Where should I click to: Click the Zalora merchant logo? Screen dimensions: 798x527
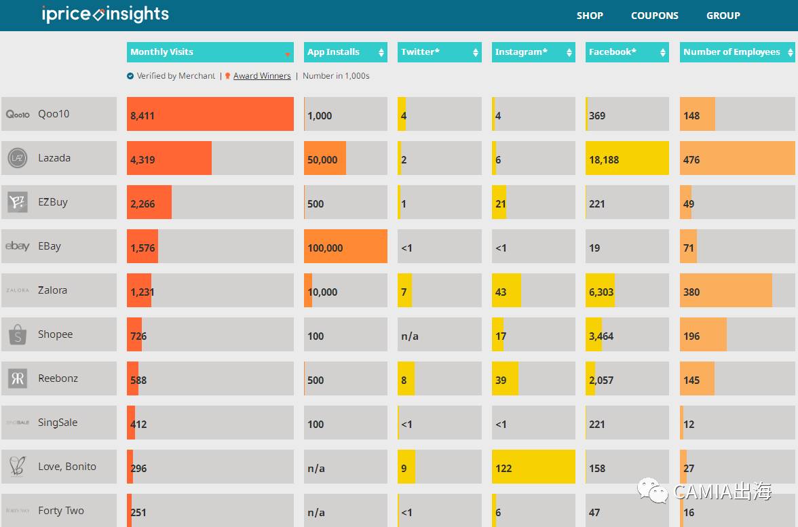point(18,290)
